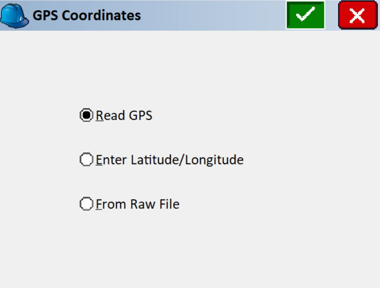Viewport: 380px width, 288px height.
Task: Cancel using the red X icon
Action: coord(357,15)
